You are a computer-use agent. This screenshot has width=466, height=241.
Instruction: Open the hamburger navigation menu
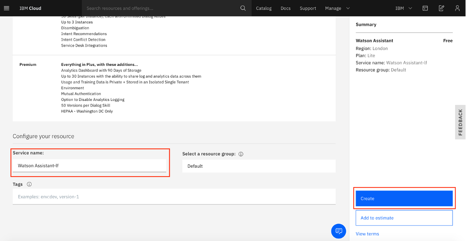click(x=6, y=8)
